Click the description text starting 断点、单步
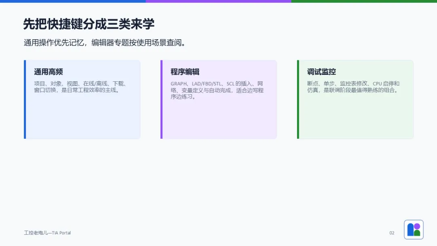The width and height of the screenshot is (437, 246). click(x=353, y=87)
